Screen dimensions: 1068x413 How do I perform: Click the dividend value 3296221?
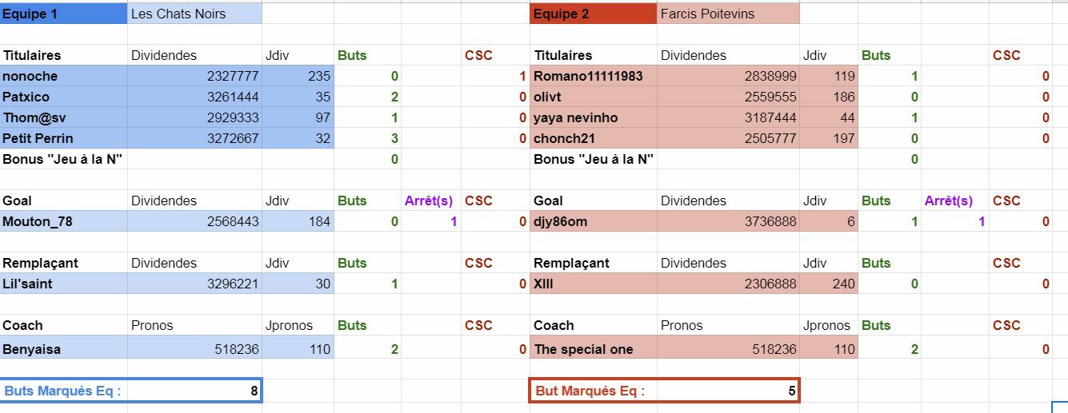[194, 284]
